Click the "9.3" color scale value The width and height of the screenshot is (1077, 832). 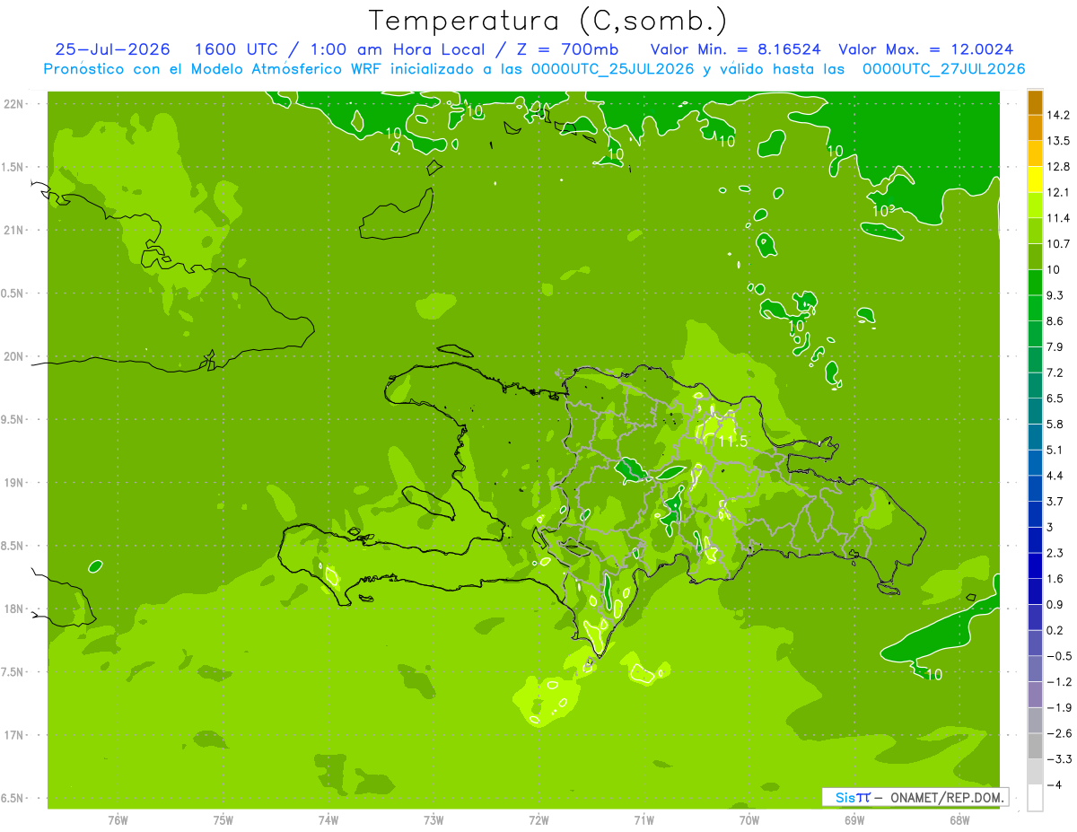[1055, 295]
